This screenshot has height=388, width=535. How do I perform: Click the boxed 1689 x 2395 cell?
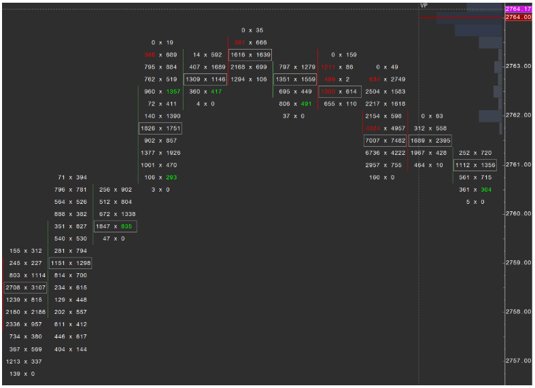tap(430, 141)
